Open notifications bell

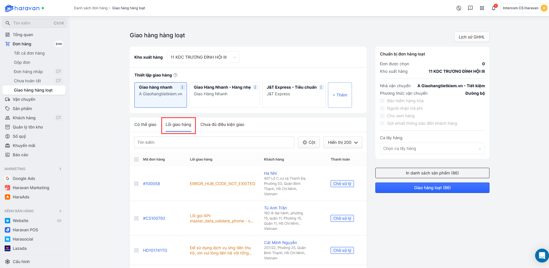(494, 8)
